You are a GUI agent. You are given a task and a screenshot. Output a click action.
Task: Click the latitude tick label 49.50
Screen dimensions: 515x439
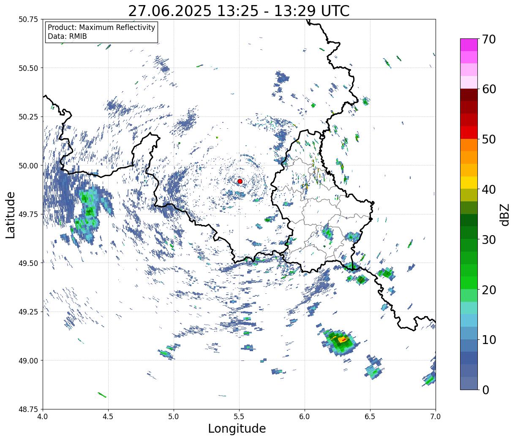tap(28, 263)
